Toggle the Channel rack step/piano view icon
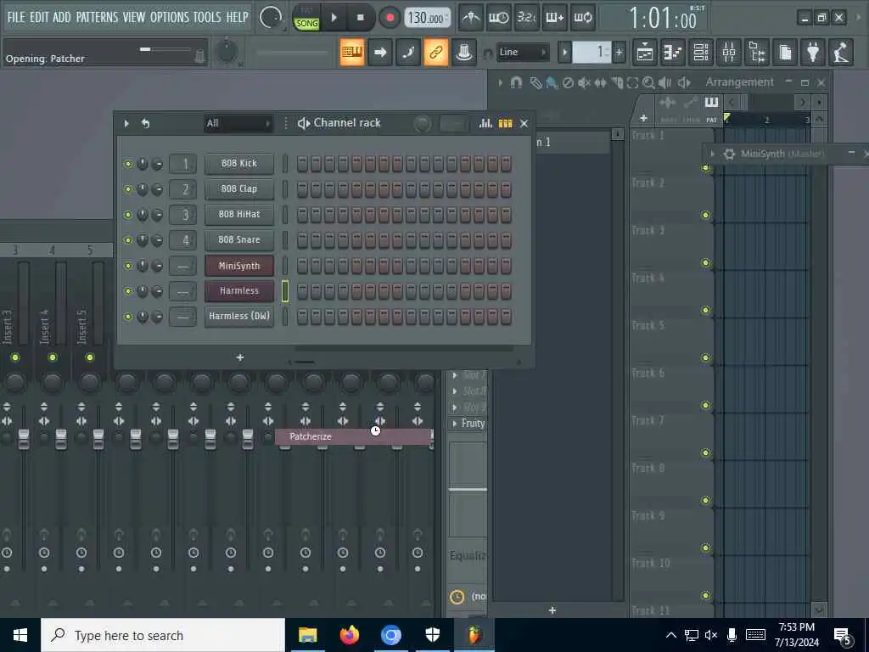Image resolution: width=869 pixels, height=652 pixels. click(505, 123)
